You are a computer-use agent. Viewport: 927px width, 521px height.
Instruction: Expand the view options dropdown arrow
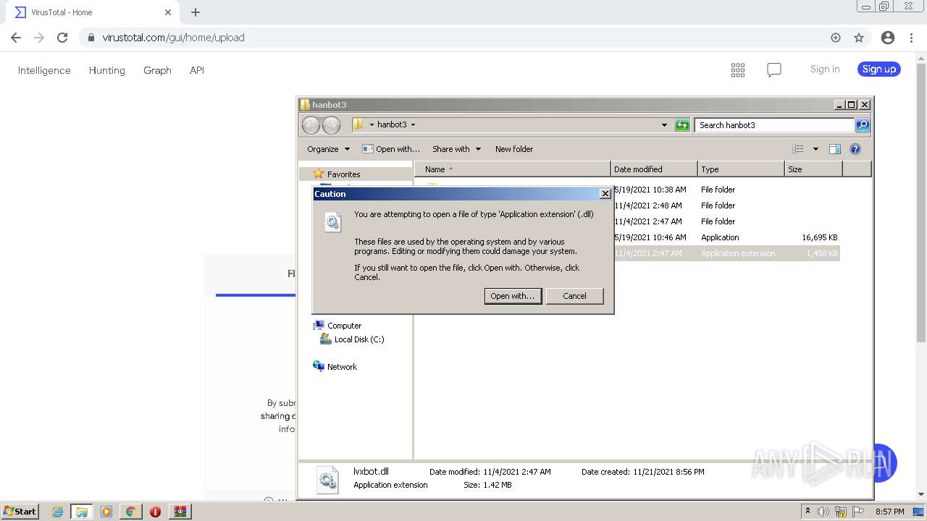coord(815,149)
